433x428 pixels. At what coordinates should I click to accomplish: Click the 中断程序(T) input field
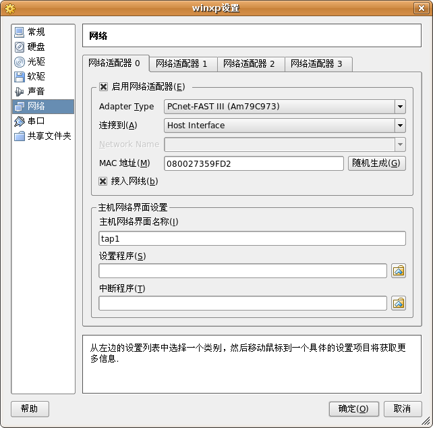coord(243,303)
